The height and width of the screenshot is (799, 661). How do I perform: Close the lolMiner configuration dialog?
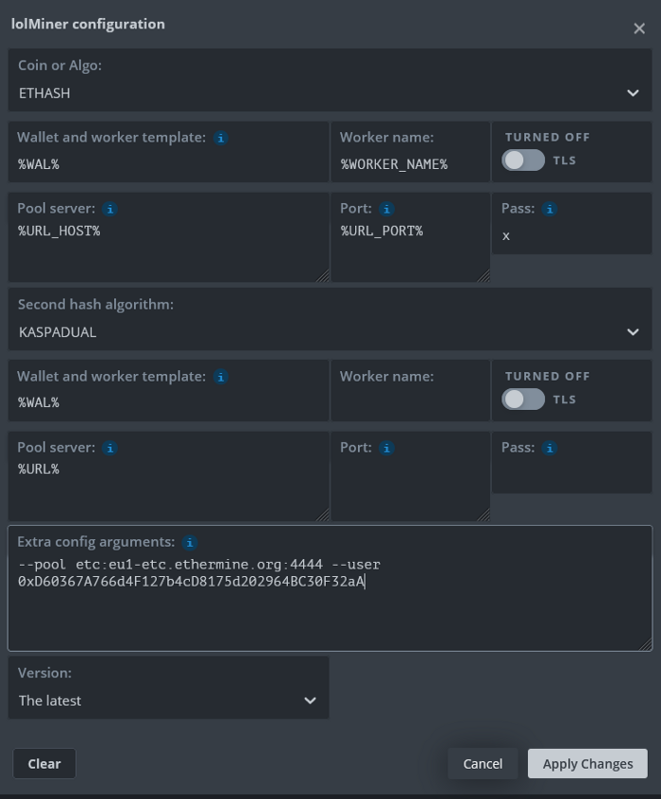pyautogui.click(x=639, y=28)
